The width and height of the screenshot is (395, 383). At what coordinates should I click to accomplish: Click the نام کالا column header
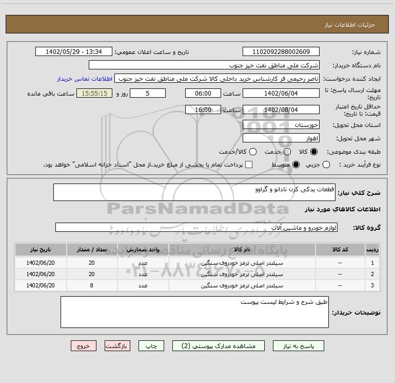click(x=242, y=249)
